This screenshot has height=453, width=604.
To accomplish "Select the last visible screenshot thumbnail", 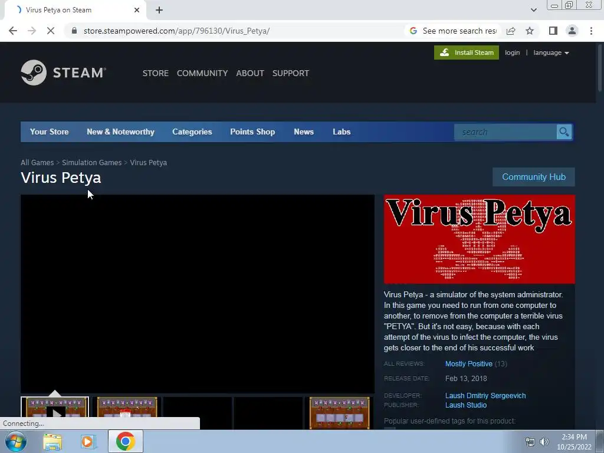I will click(x=339, y=413).
